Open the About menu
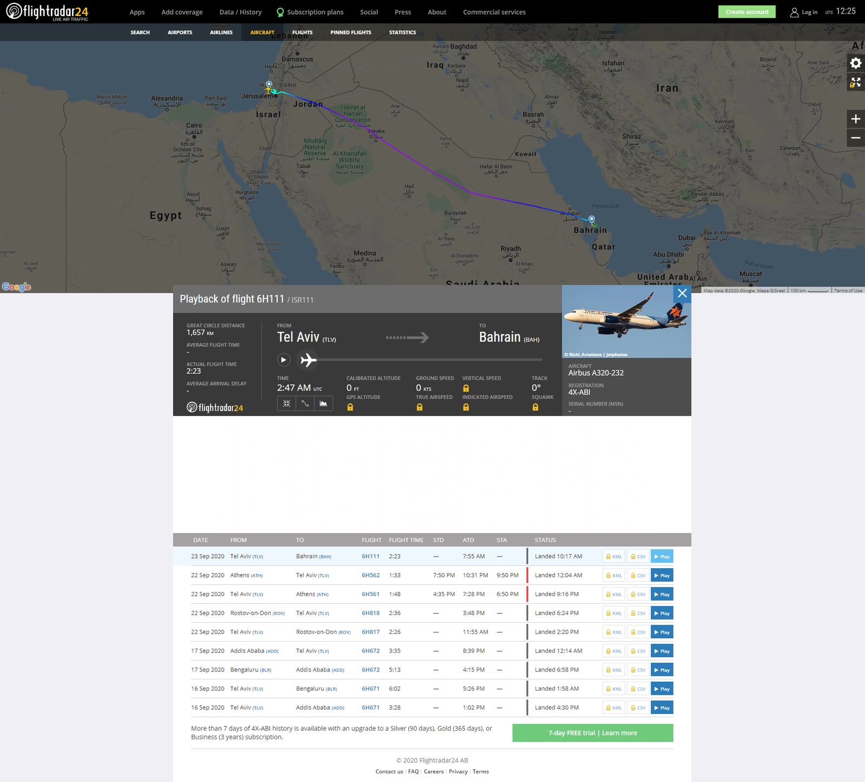Screen dimensions: 865x782 coord(437,12)
